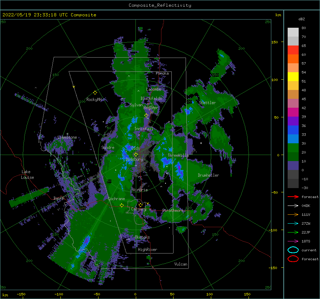Click the Vulcan label
Screen dimensions: 320x299
[x=181, y=264]
